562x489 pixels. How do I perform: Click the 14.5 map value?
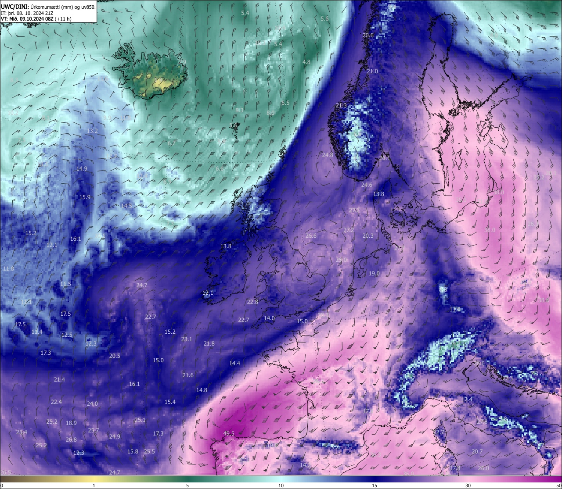[126, 206]
